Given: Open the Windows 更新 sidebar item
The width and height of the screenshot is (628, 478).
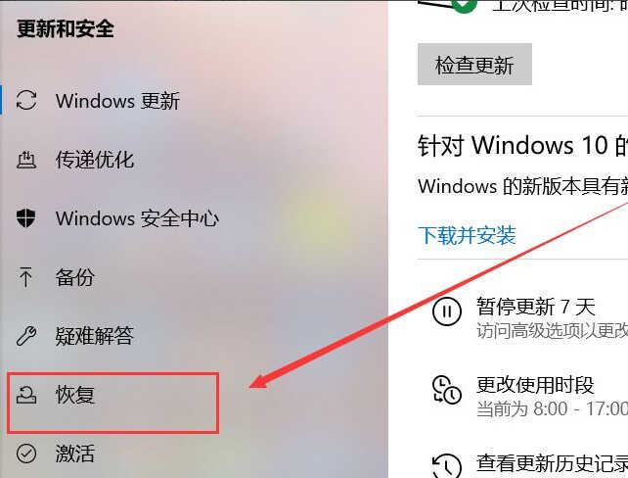Looking at the screenshot, I should coord(195,100).
